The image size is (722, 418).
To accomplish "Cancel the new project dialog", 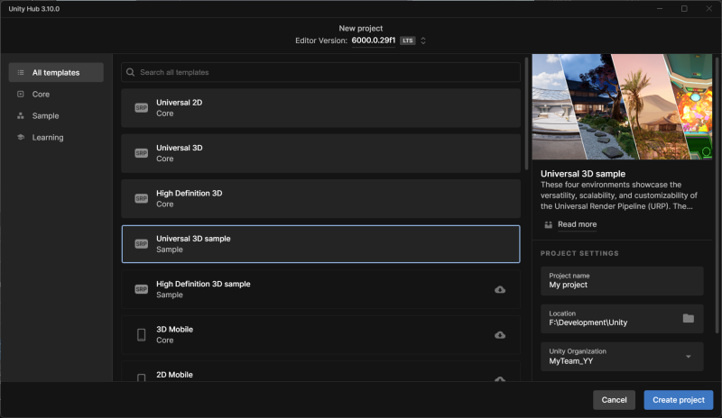I will [614, 400].
